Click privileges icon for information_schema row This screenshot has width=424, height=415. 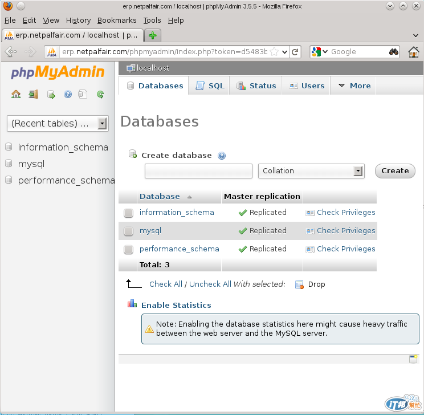(x=310, y=213)
